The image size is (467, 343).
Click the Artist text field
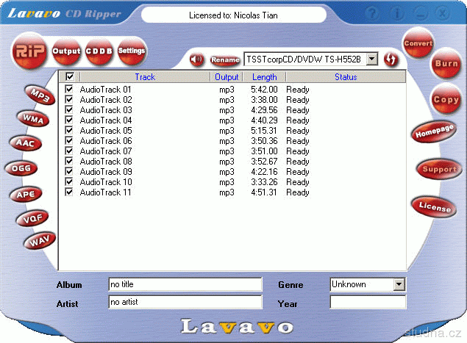click(185, 302)
